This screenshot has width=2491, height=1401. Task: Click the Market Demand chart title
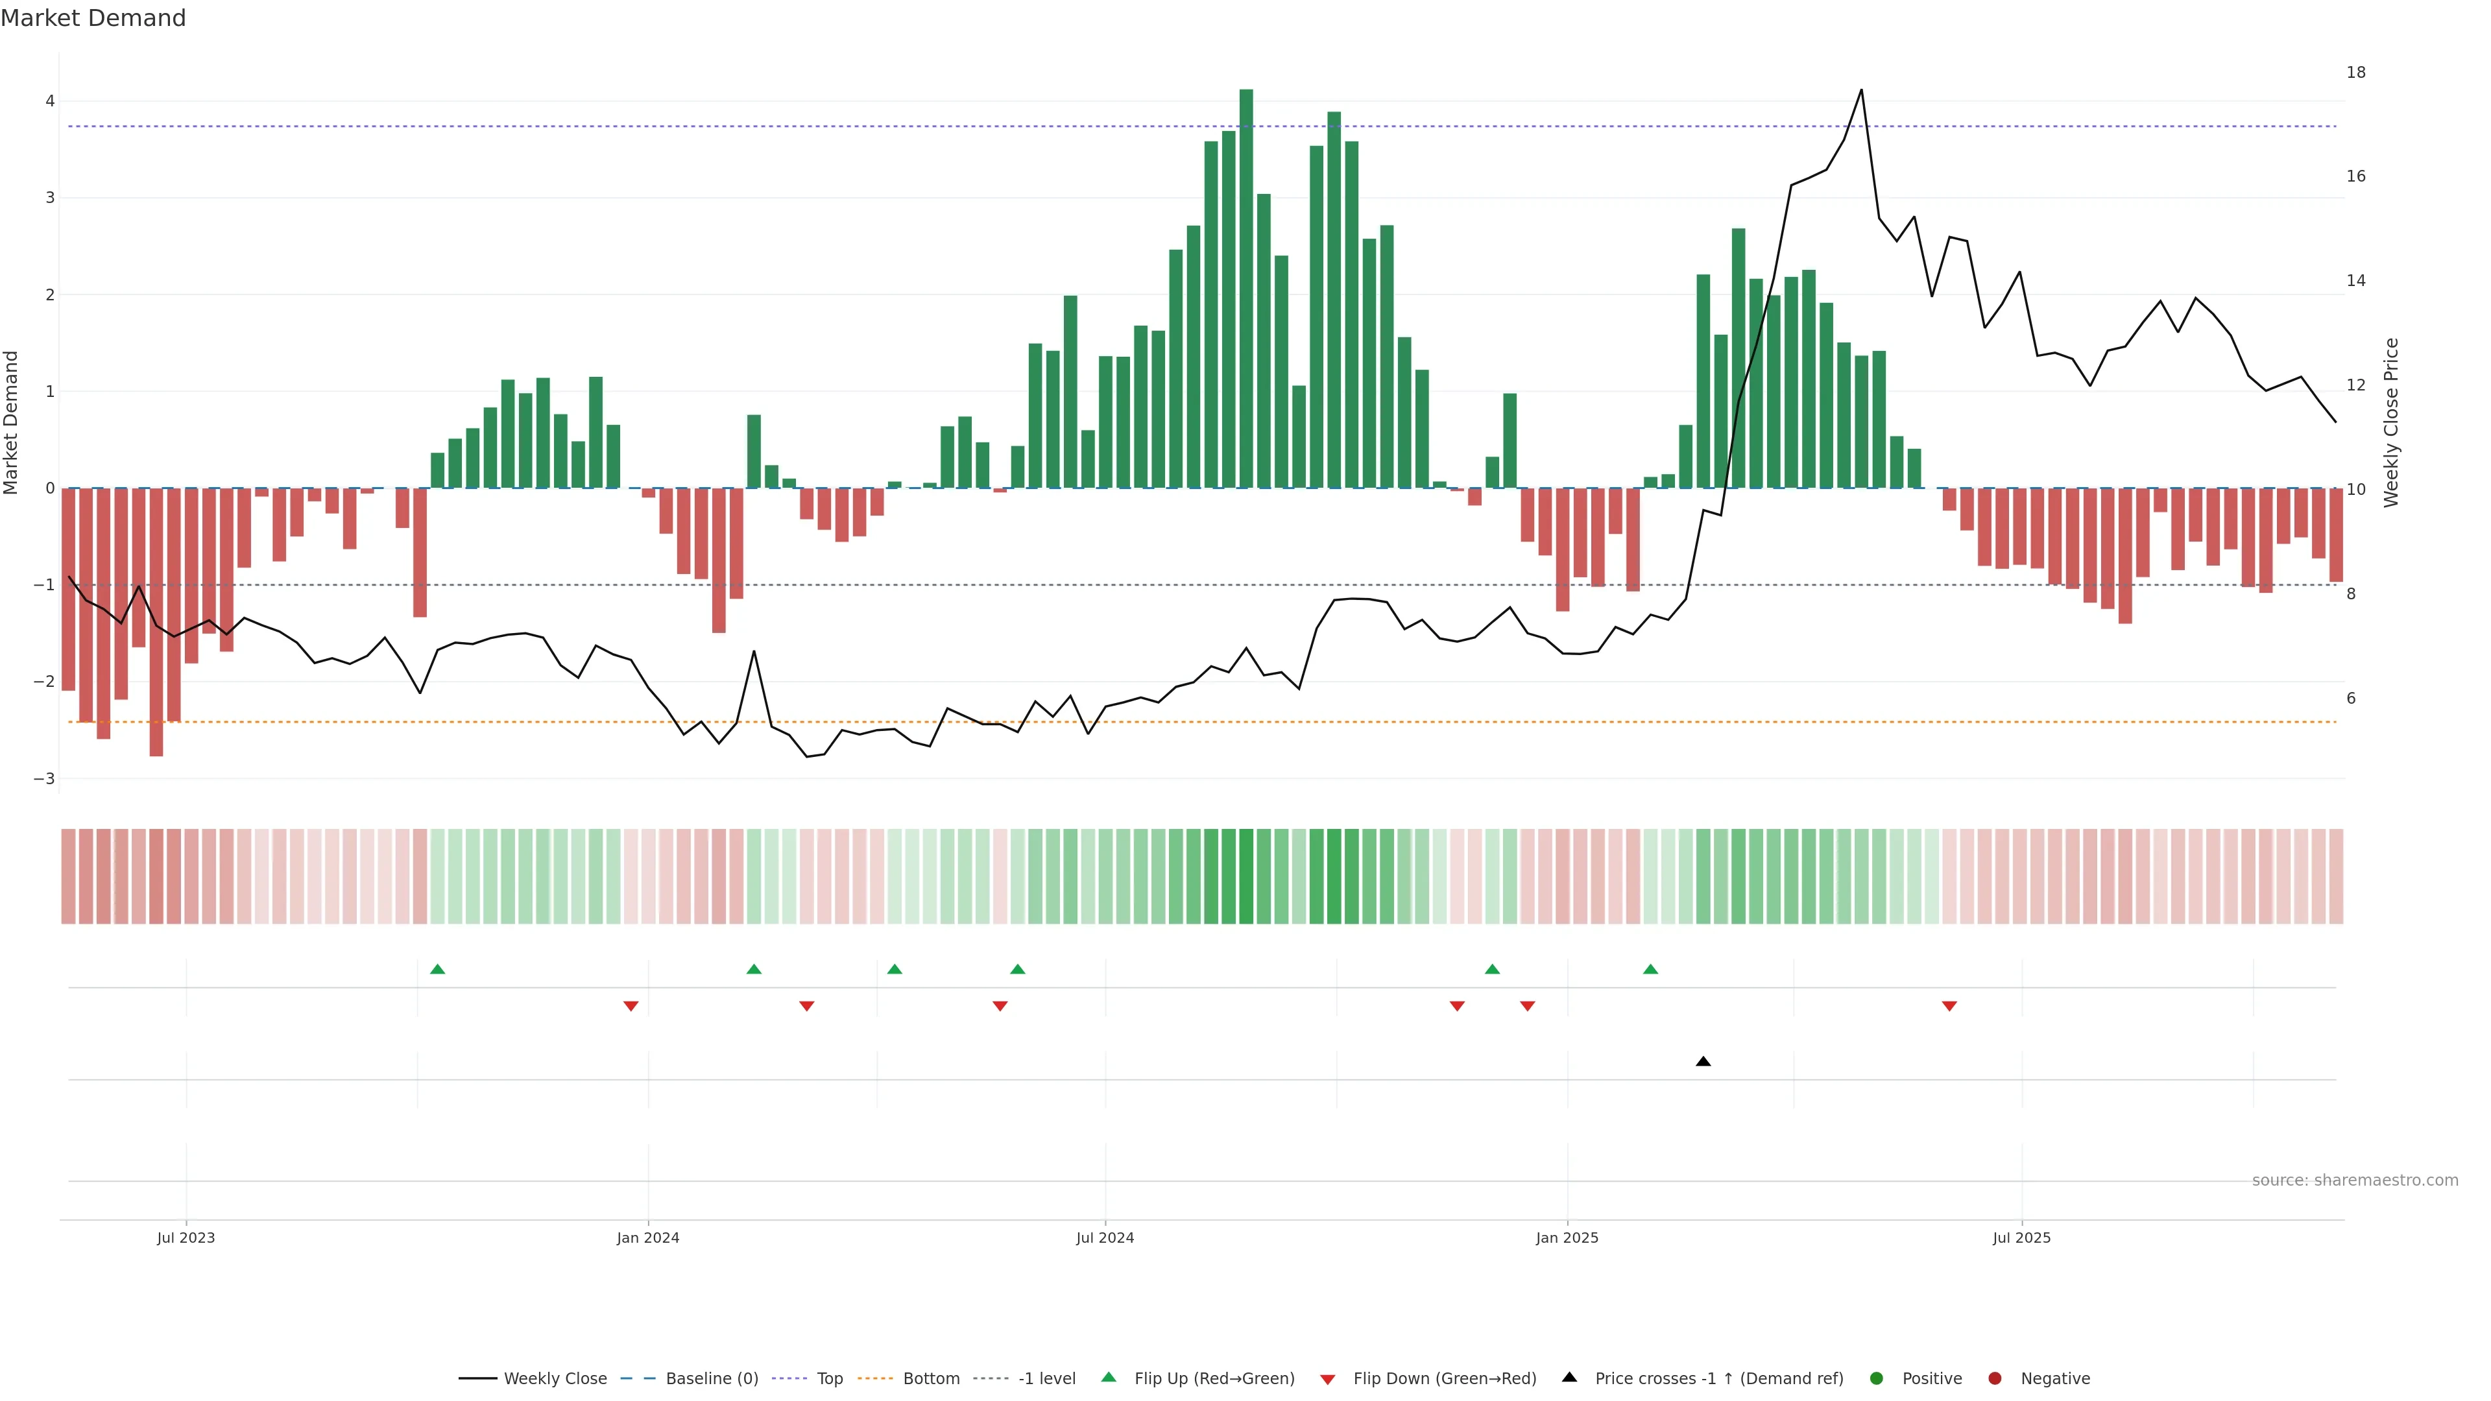coord(93,18)
